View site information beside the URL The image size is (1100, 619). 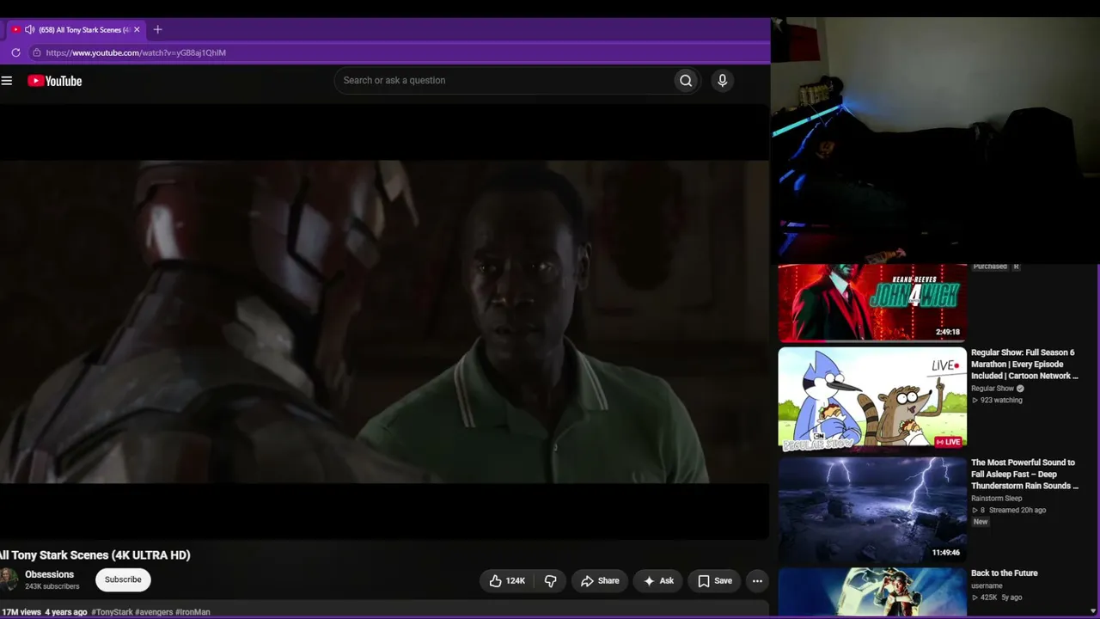[x=36, y=52]
